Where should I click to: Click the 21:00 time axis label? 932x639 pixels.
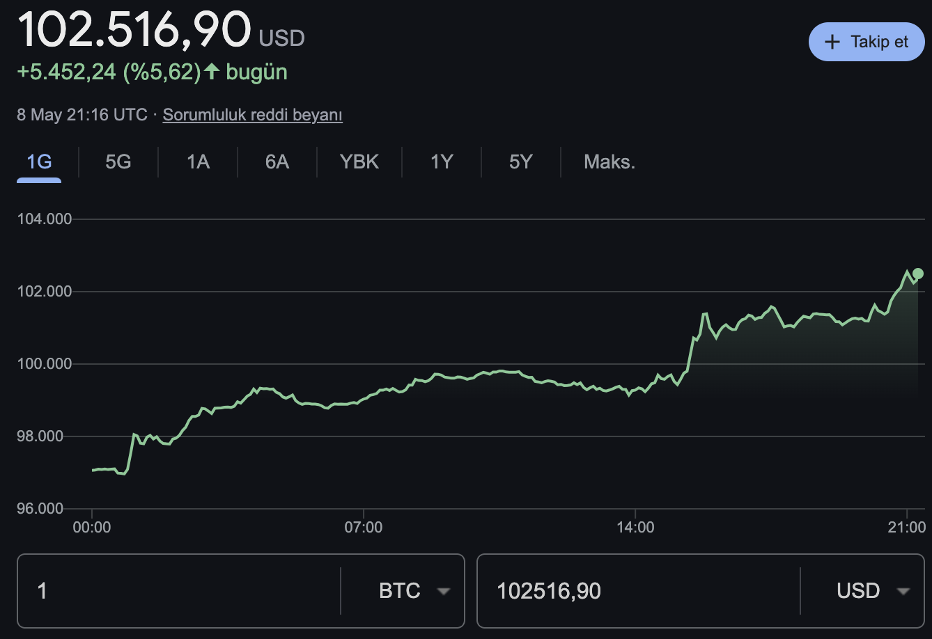click(907, 528)
